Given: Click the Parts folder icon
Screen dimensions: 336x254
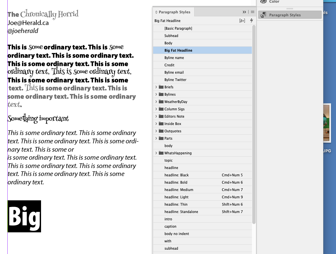Looking at the screenshot, I should coord(161,138).
